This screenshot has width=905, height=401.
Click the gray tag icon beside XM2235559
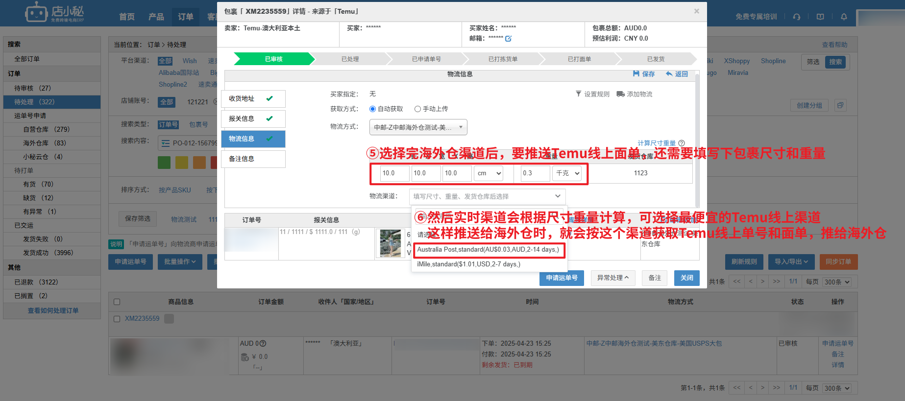pyautogui.click(x=169, y=319)
